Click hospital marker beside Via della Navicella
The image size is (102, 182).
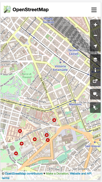pyautogui.click(x=16, y=153)
